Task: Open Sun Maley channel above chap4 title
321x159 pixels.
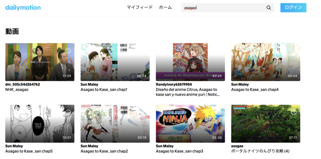Action: [x=240, y=84]
